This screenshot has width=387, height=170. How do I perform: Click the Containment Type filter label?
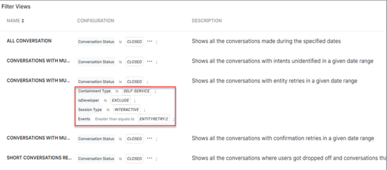94,91
